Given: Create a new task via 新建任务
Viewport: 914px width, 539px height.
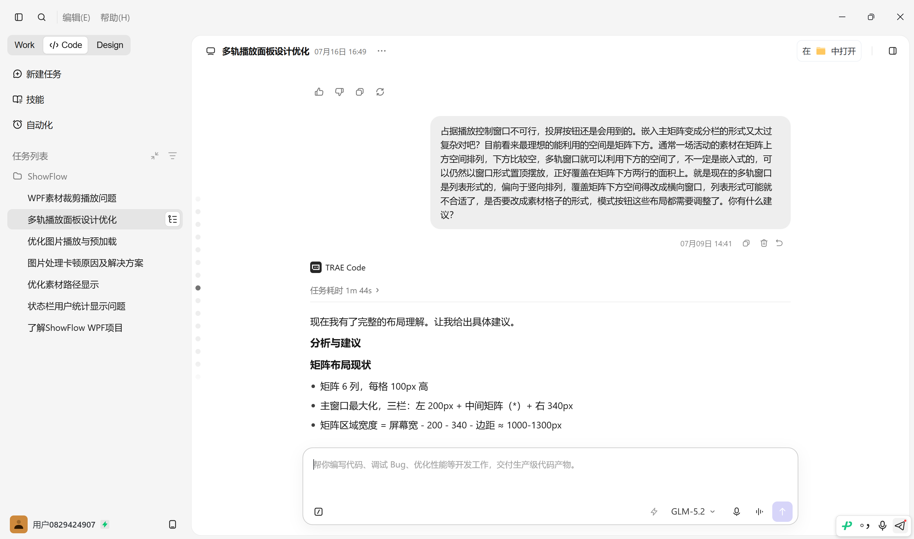Looking at the screenshot, I should coord(37,74).
